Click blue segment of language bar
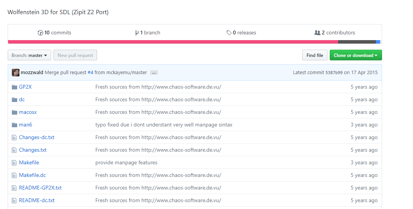Image resolution: width=413 pixels, height=209 pixels. click(x=378, y=42)
